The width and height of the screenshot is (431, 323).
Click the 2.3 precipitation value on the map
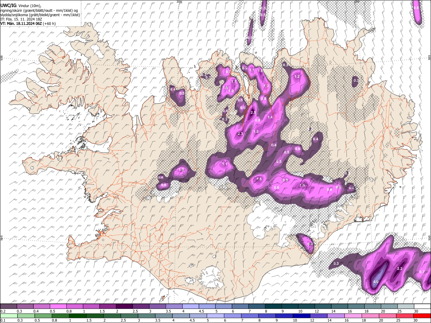[240, 134]
